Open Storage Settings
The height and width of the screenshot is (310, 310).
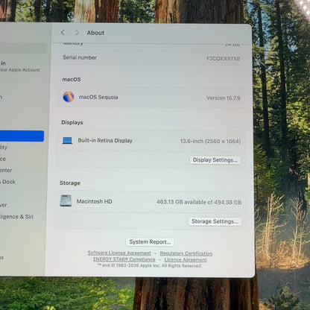pos(215,221)
